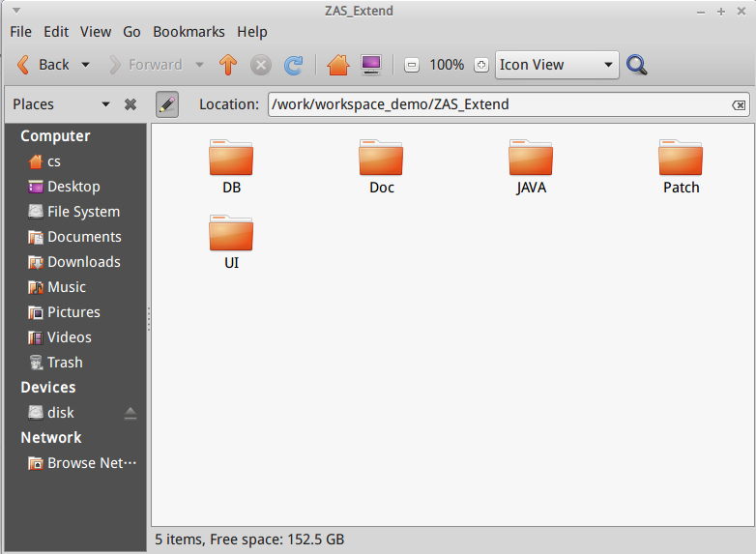Click the magnifier Search icon
This screenshot has width=756, height=554.
click(636, 65)
